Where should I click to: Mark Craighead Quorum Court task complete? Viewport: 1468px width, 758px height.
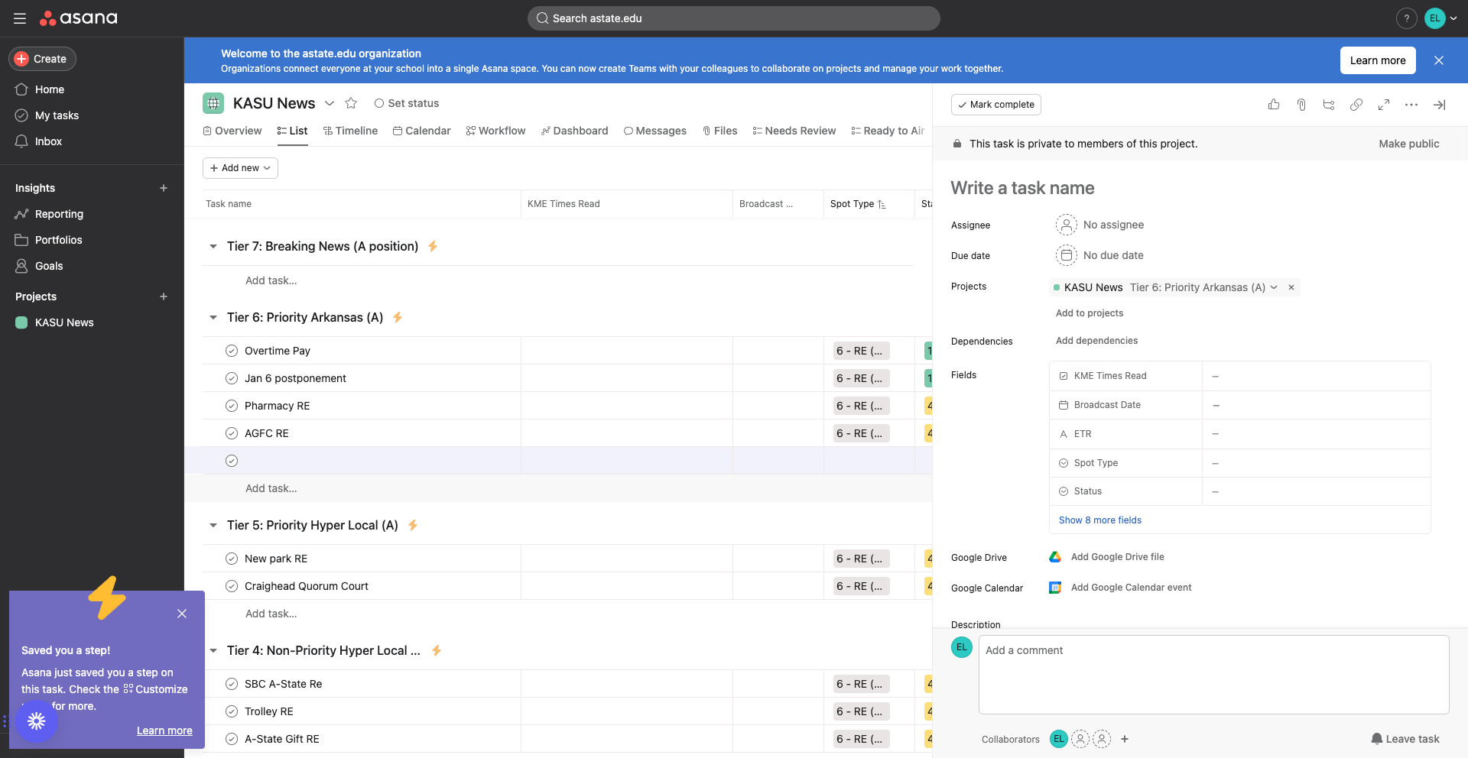[x=232, y=586]
